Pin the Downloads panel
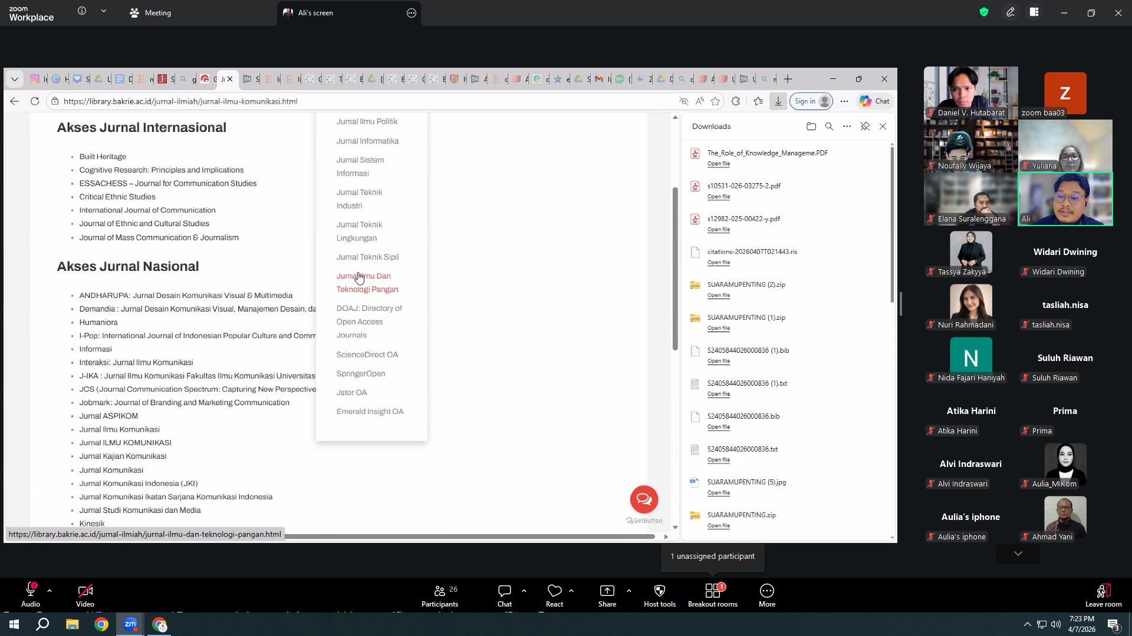 pos(865,126)
